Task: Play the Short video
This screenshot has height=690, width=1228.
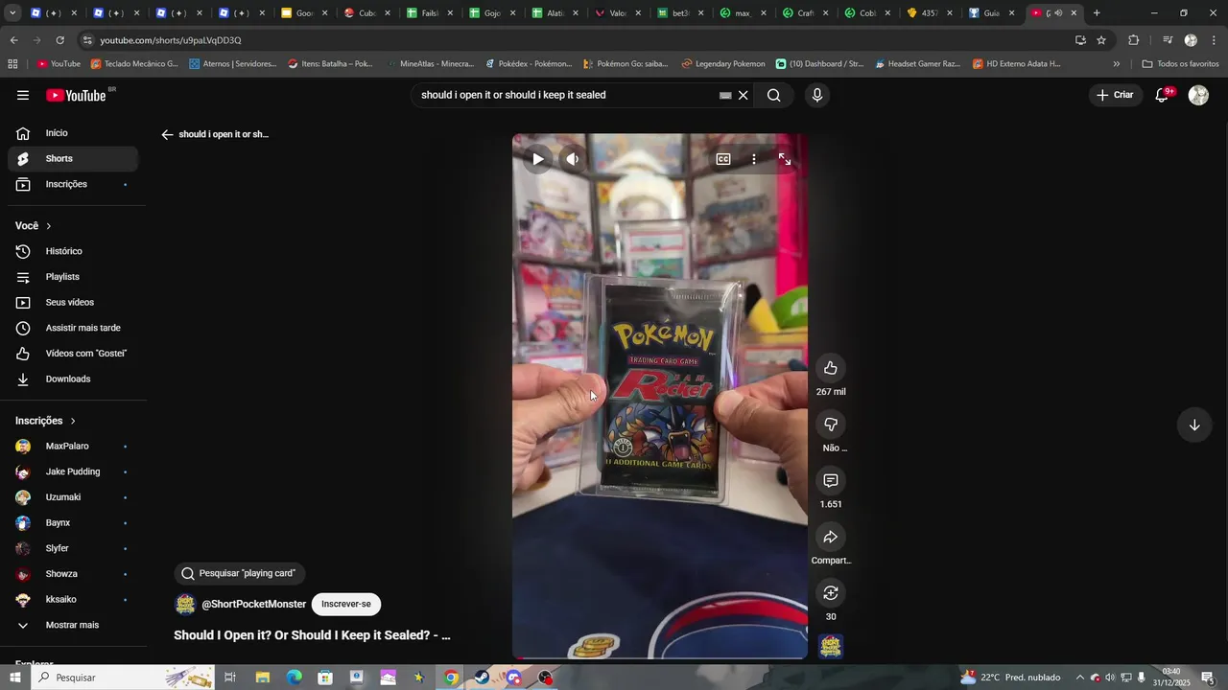Action: [538, 159]
